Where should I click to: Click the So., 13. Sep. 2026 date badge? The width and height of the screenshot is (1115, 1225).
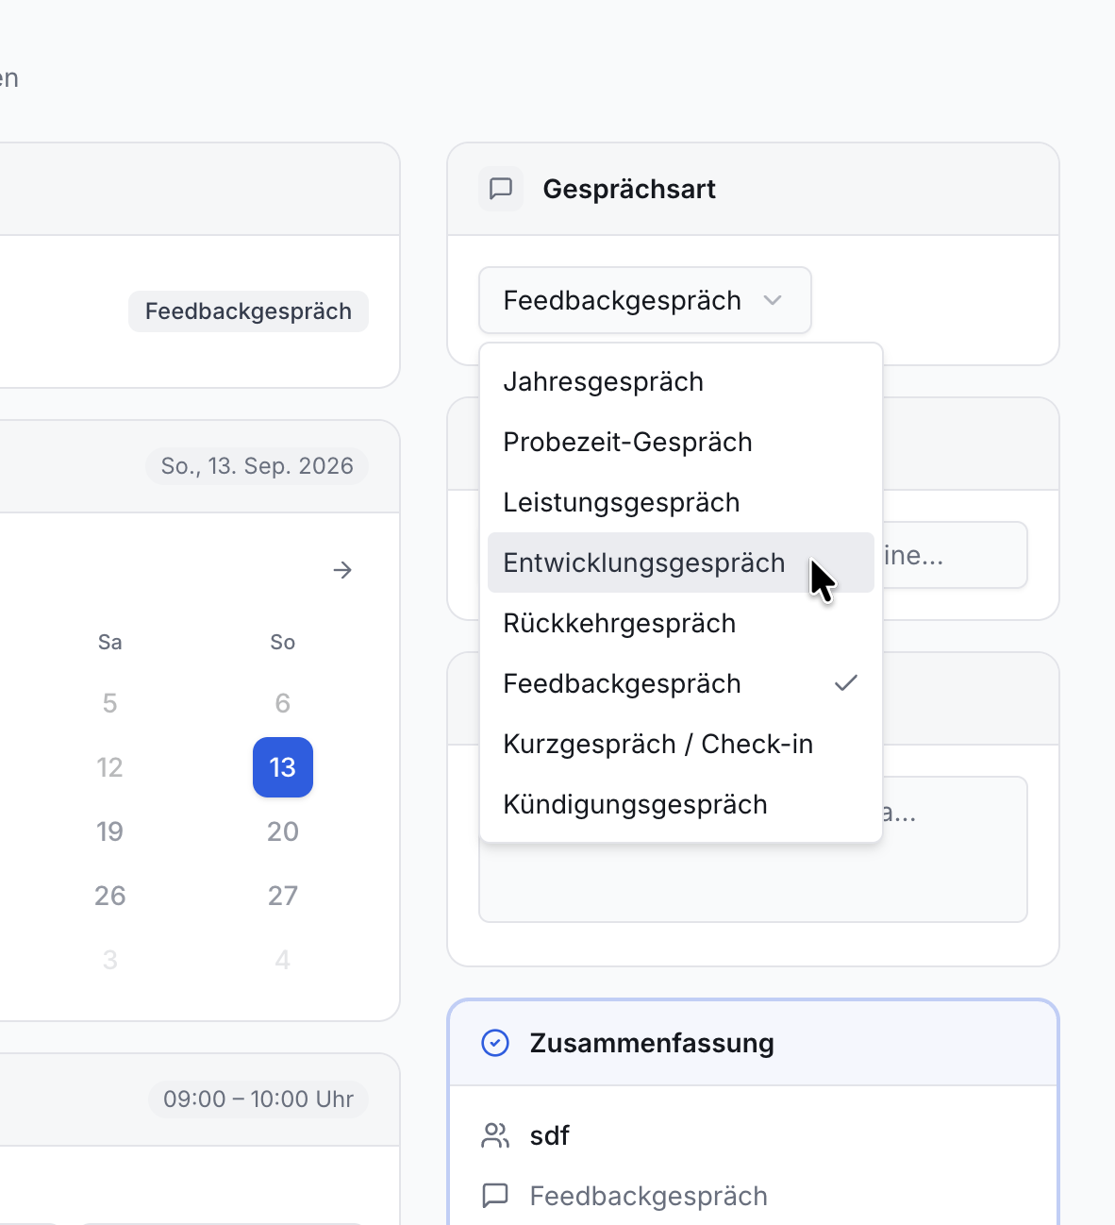pyautogui.click(x=257, y=466)
